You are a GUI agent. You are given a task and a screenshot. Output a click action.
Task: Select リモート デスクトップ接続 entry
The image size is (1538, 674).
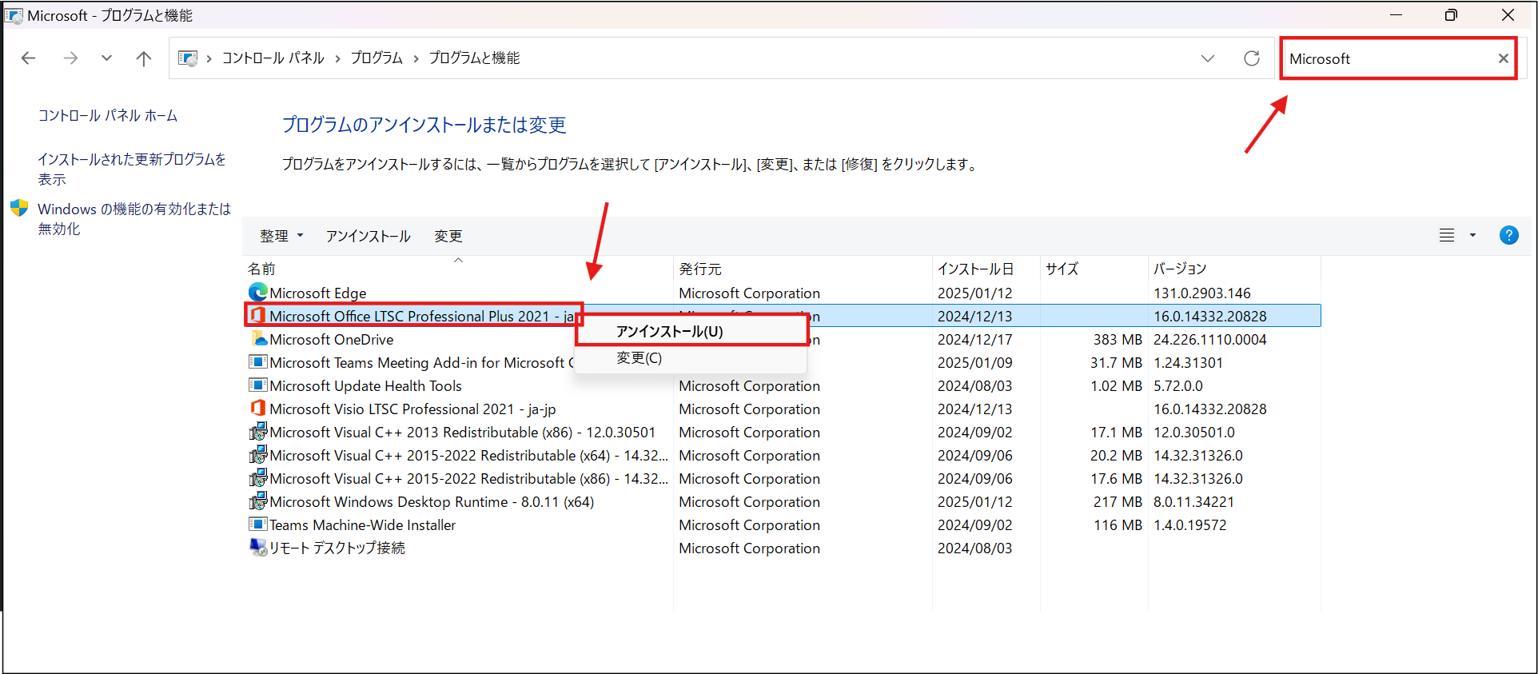[337, 548]
